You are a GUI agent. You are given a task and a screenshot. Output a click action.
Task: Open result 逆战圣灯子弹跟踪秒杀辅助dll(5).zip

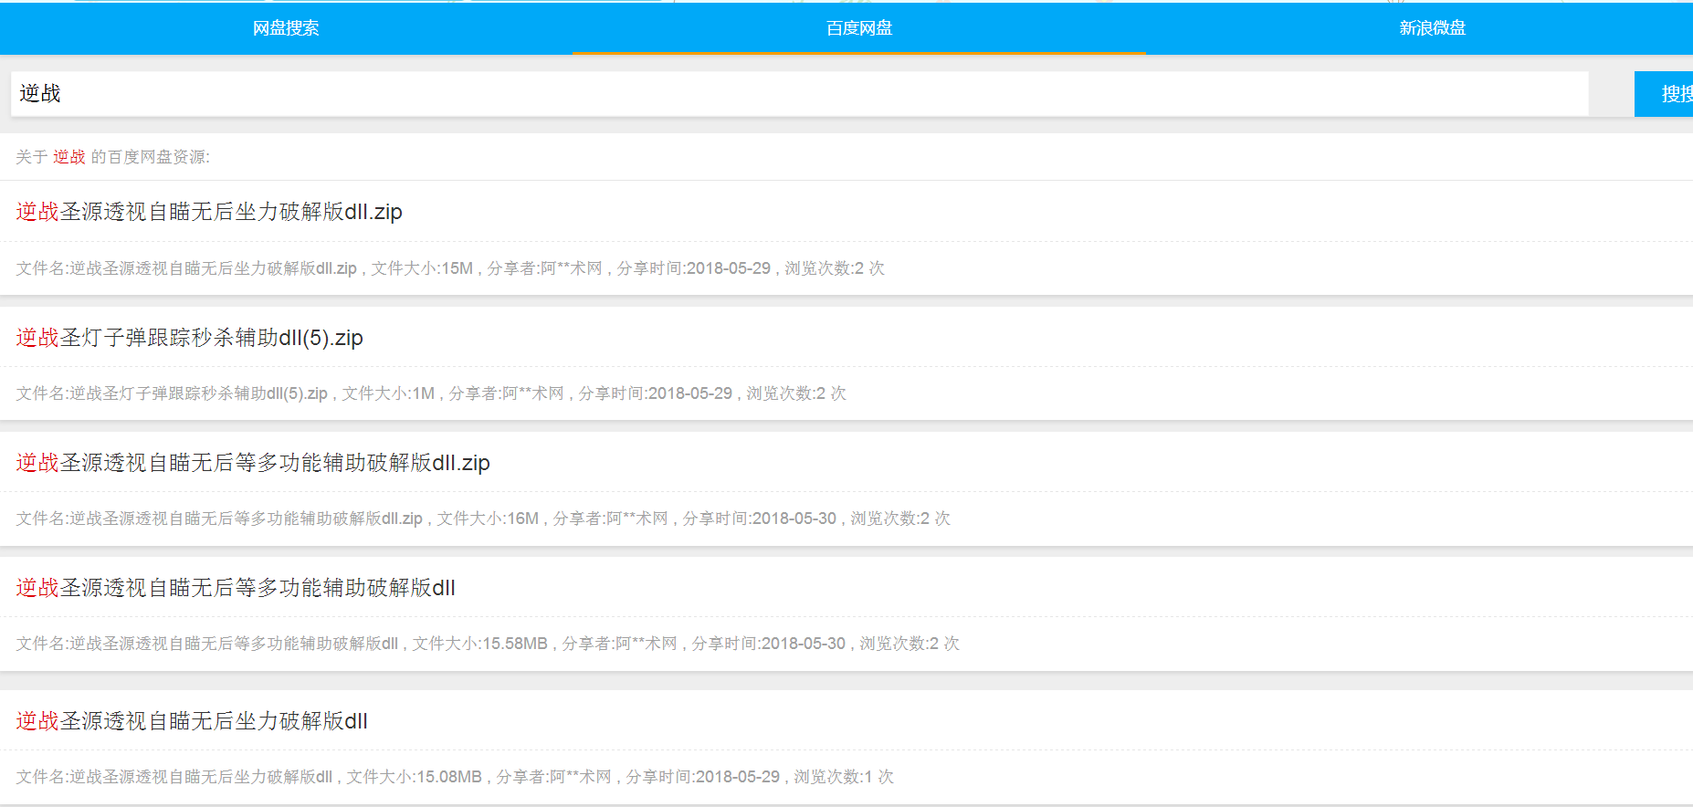click(x=189, y=338)
